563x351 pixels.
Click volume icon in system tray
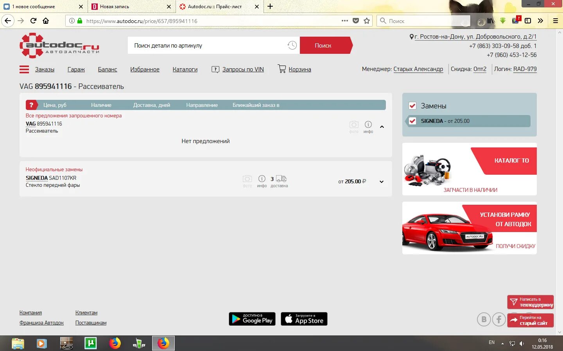[522, 343]
